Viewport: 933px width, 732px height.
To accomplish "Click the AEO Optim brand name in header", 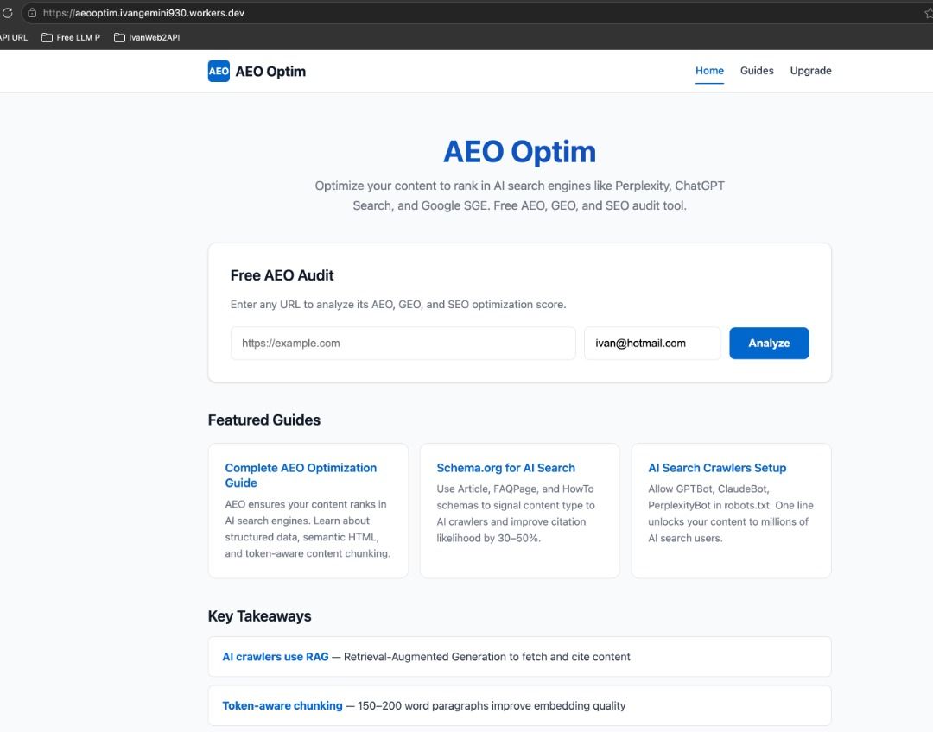I will coord(270,72).
